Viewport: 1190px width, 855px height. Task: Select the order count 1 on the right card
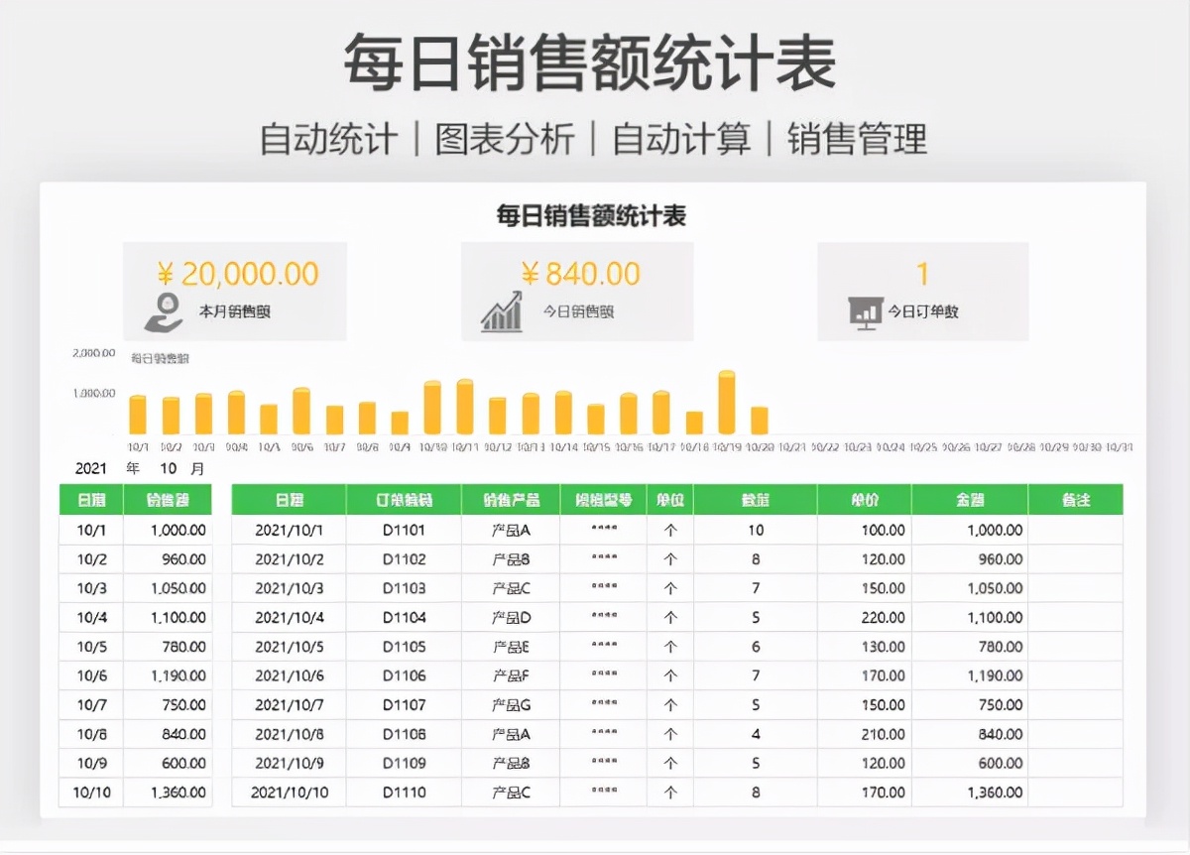[x=922, y=272]
